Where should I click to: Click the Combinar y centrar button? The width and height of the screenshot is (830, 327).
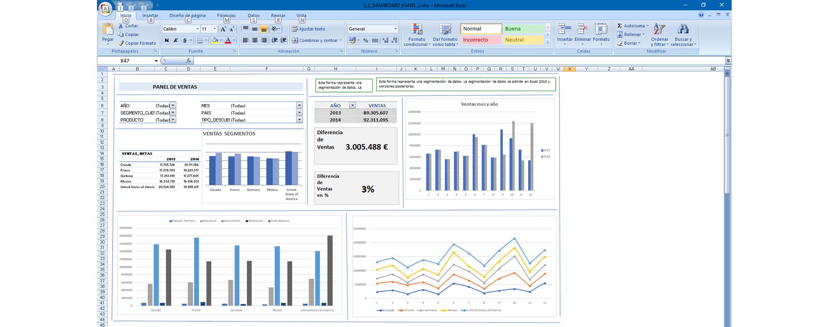coord(315,41)
